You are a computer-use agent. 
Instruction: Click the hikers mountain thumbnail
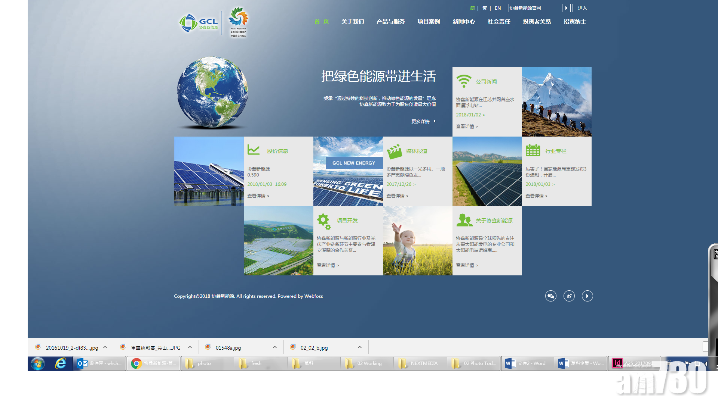coord(556,102)
